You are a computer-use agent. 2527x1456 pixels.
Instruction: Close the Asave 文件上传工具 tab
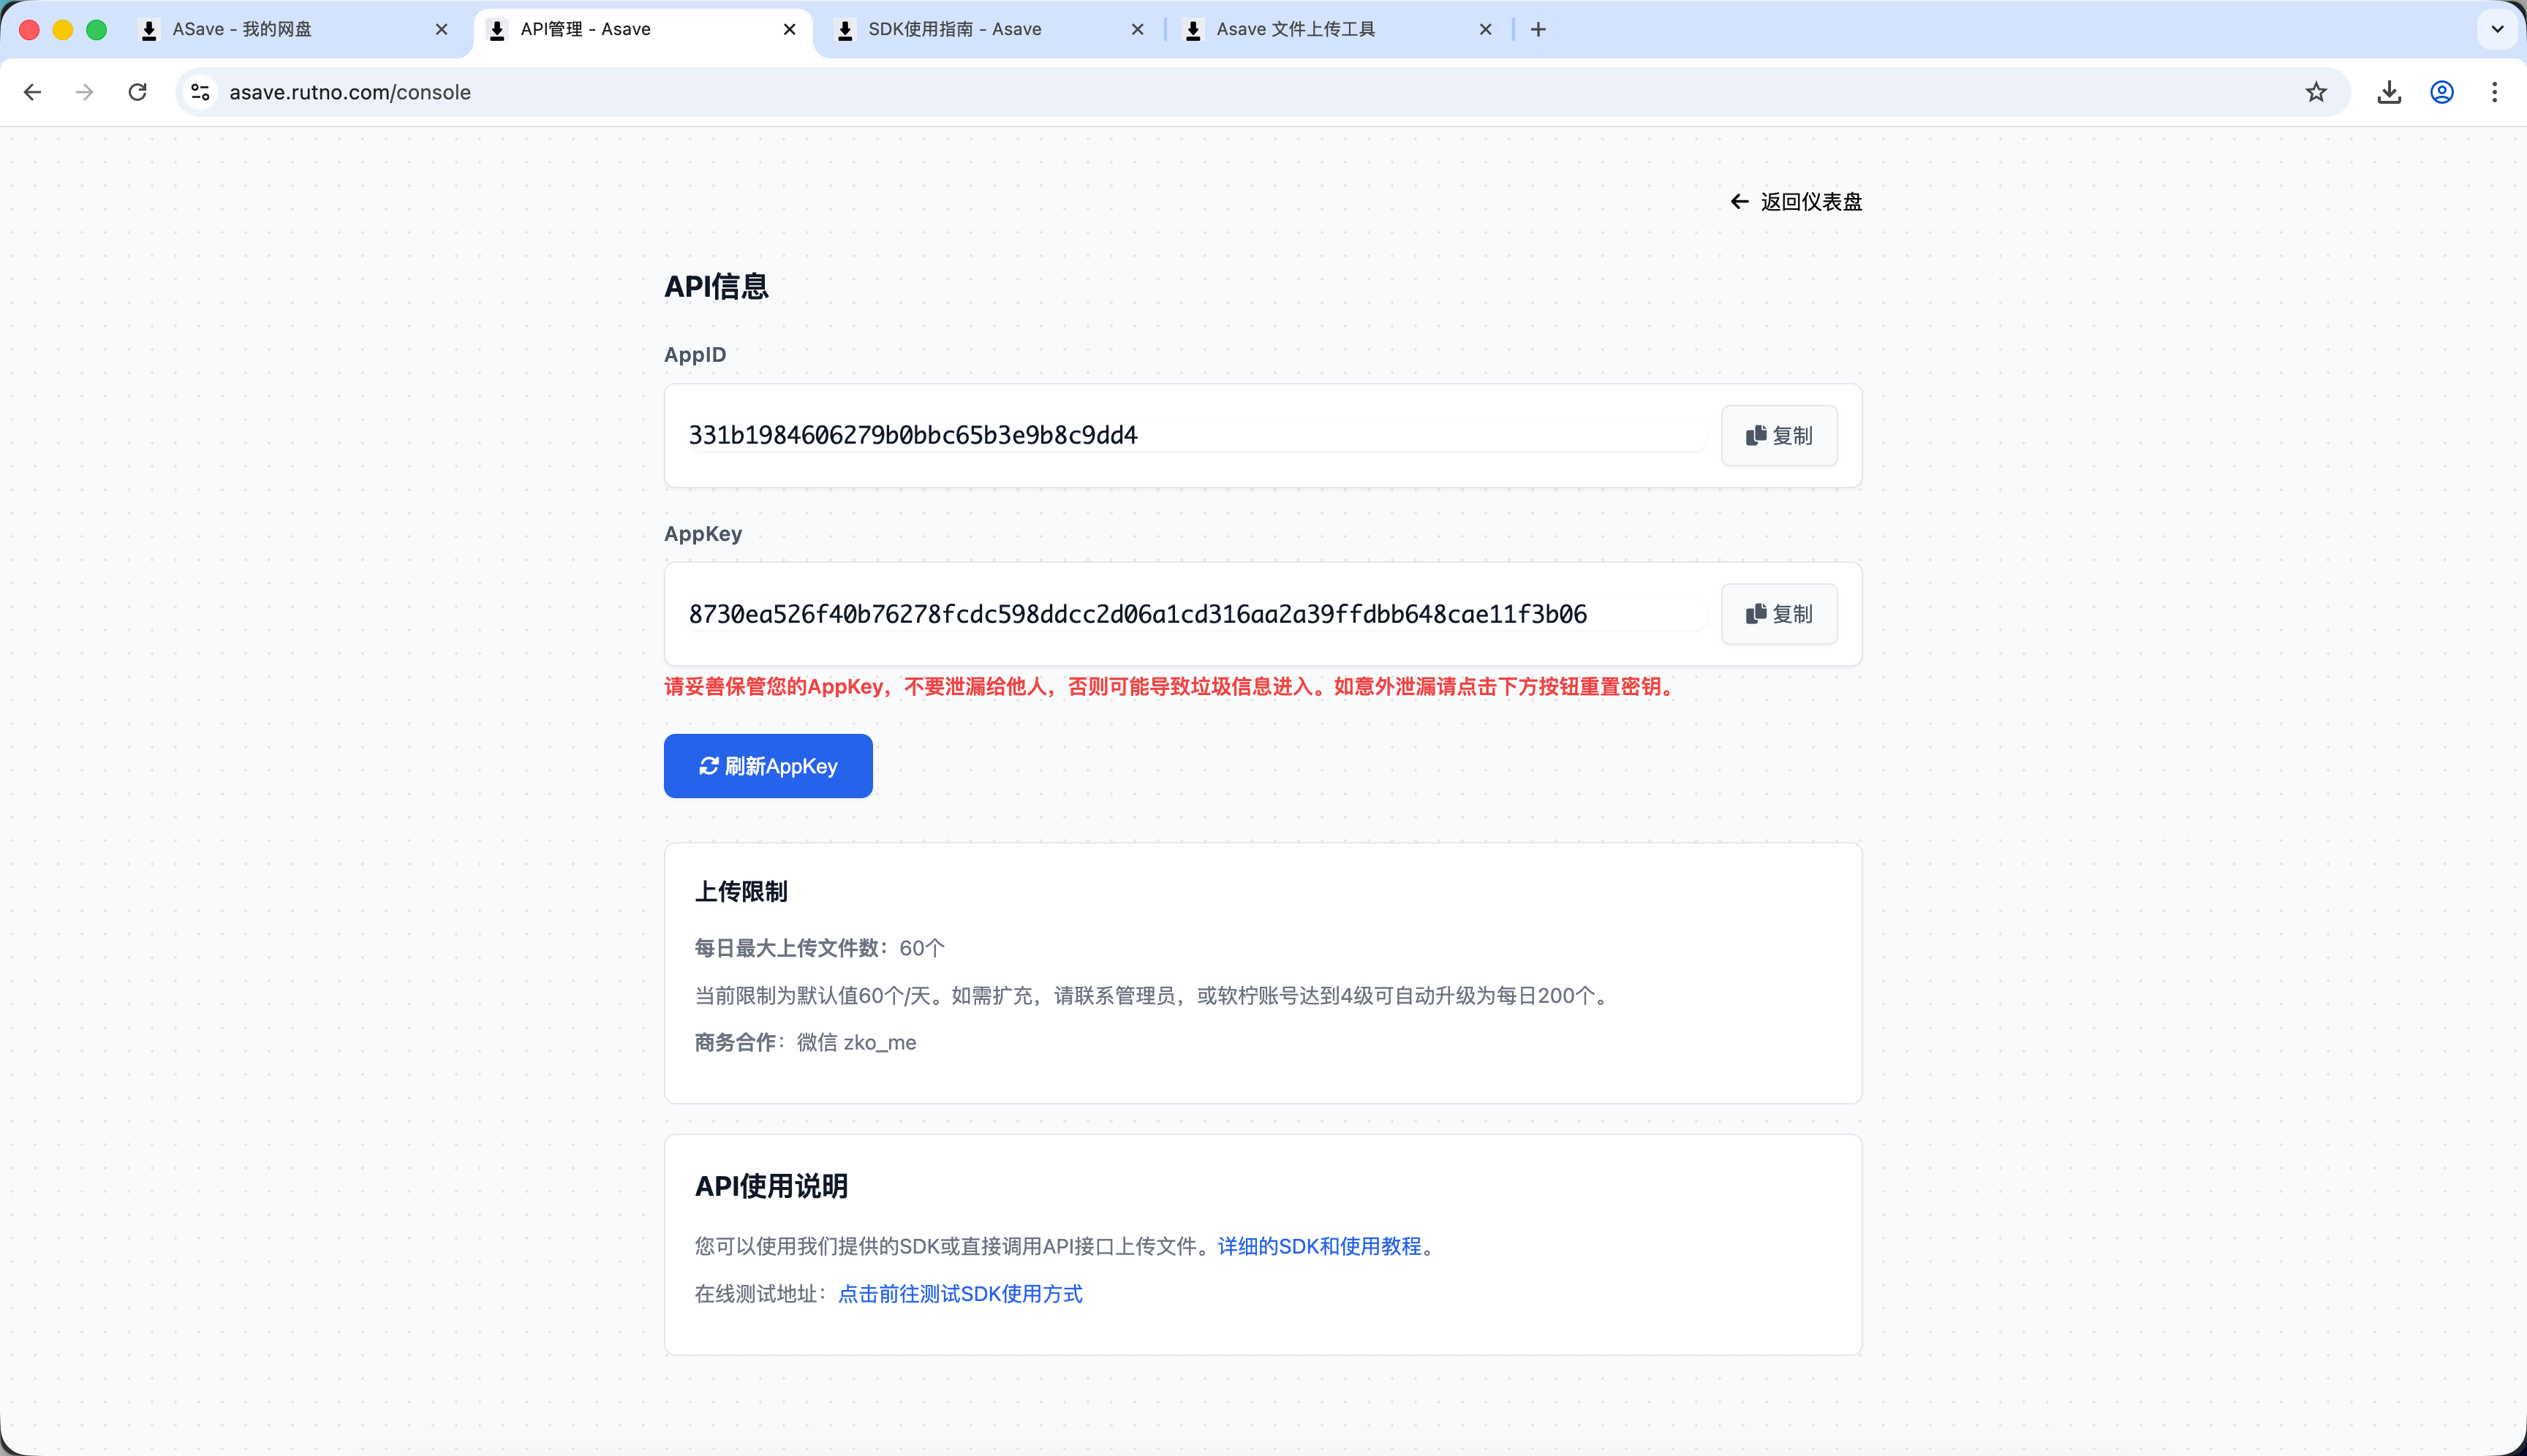coord(1486,30)
